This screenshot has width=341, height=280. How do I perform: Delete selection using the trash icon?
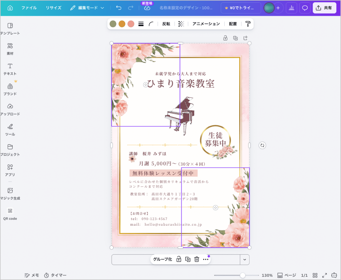(x=197, y=259)
